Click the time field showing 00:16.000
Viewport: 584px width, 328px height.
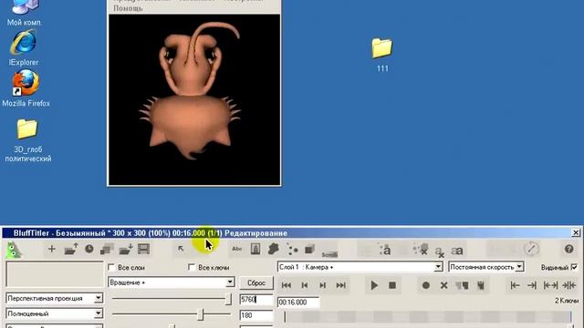pos(298,302)
